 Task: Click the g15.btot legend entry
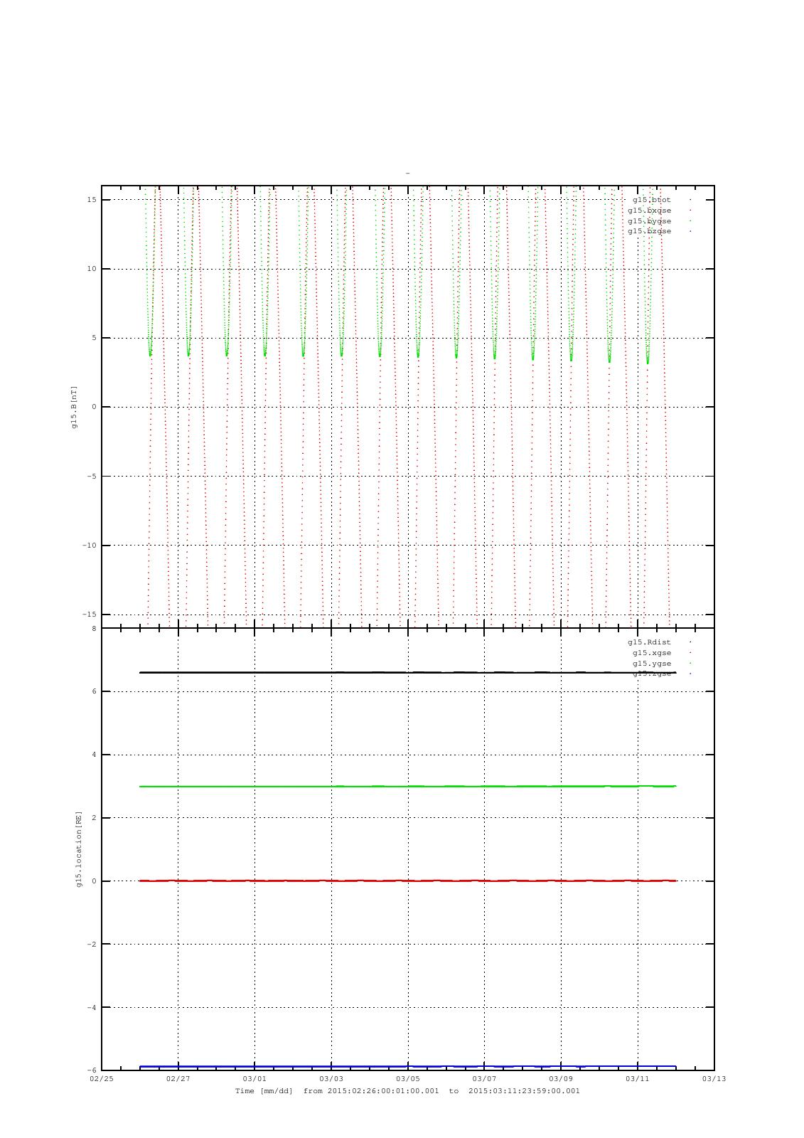[x=651, y=200]
